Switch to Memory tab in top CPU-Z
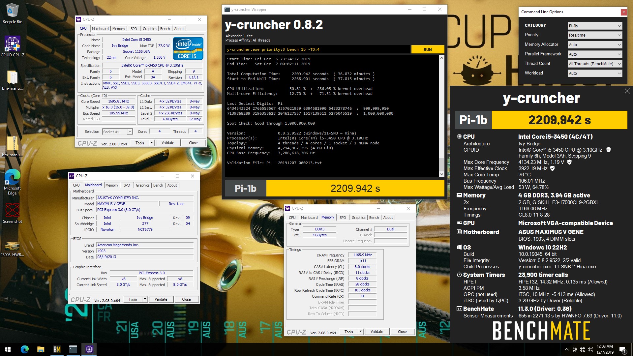This screenshot has width=633, height=356. tap(119, 29)
